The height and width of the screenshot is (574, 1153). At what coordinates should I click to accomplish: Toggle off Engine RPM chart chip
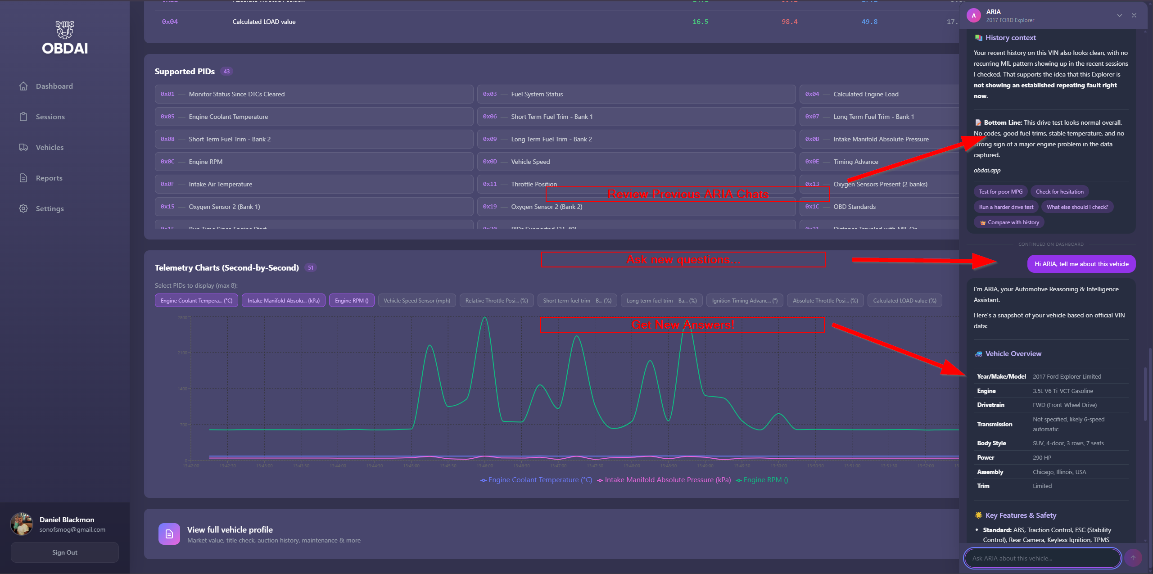point(351,300)
